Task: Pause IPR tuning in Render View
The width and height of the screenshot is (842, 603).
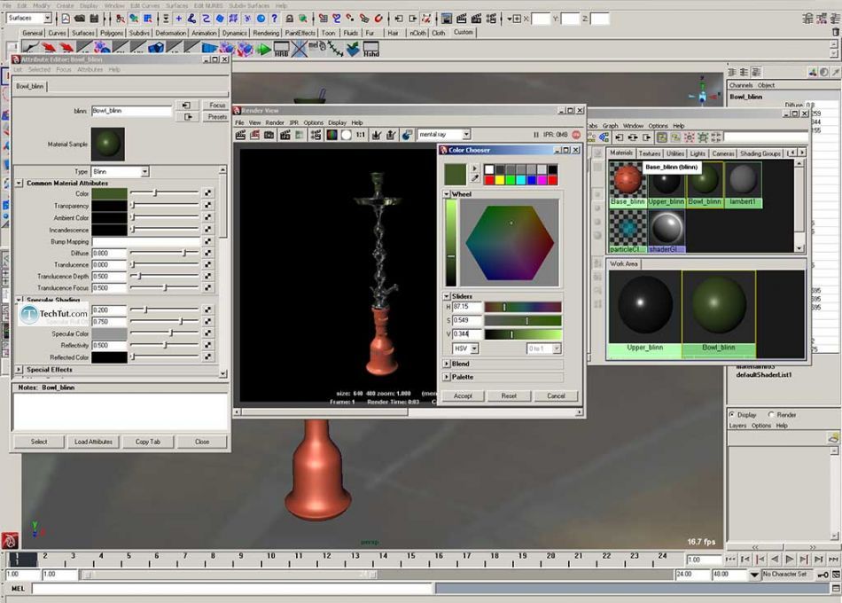Action: coord(535,135)
